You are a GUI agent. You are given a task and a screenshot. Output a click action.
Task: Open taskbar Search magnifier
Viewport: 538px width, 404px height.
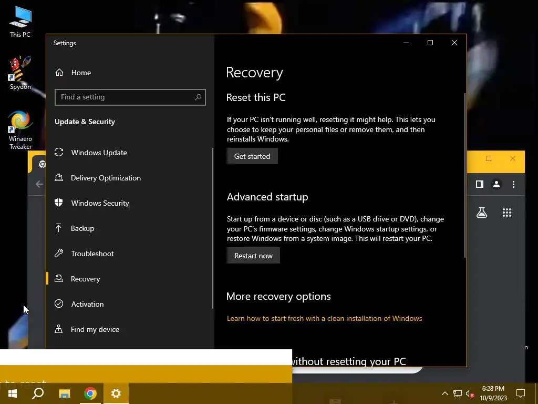38,393
